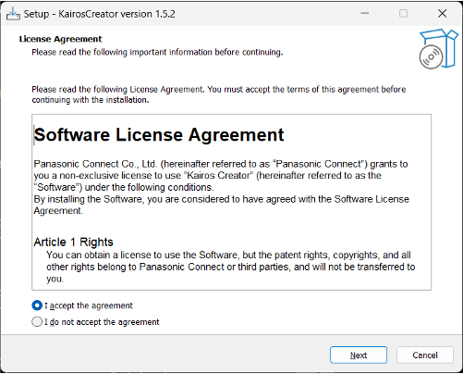463x374 pixels.
Task: Click the "Software License Agreement" heading
Action: tap(159, 135)
